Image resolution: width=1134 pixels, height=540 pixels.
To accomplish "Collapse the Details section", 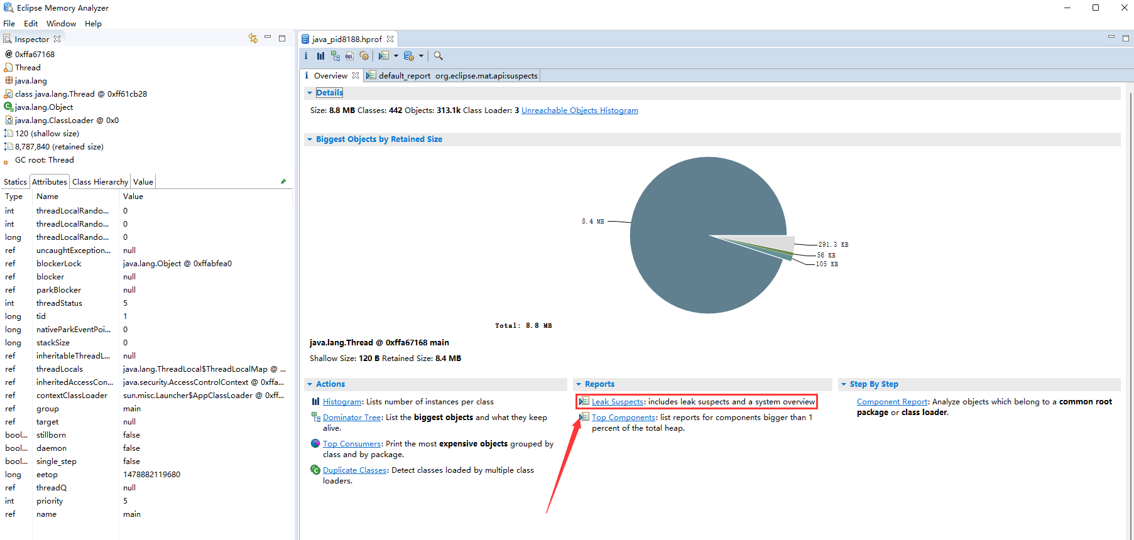I will 310,93.
